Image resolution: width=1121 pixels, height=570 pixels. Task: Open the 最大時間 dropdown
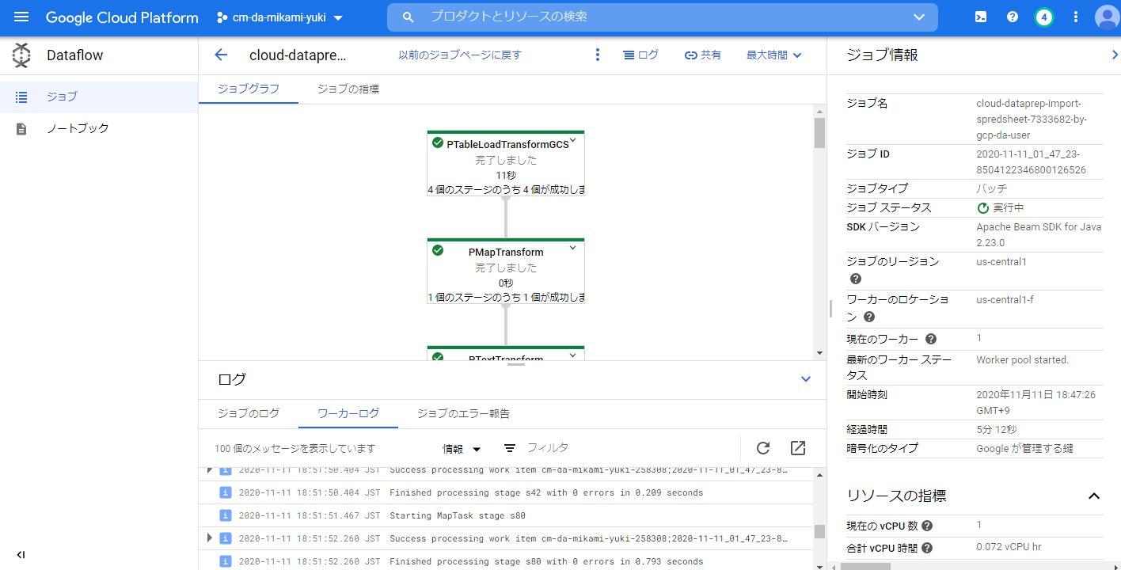point(772,55)
